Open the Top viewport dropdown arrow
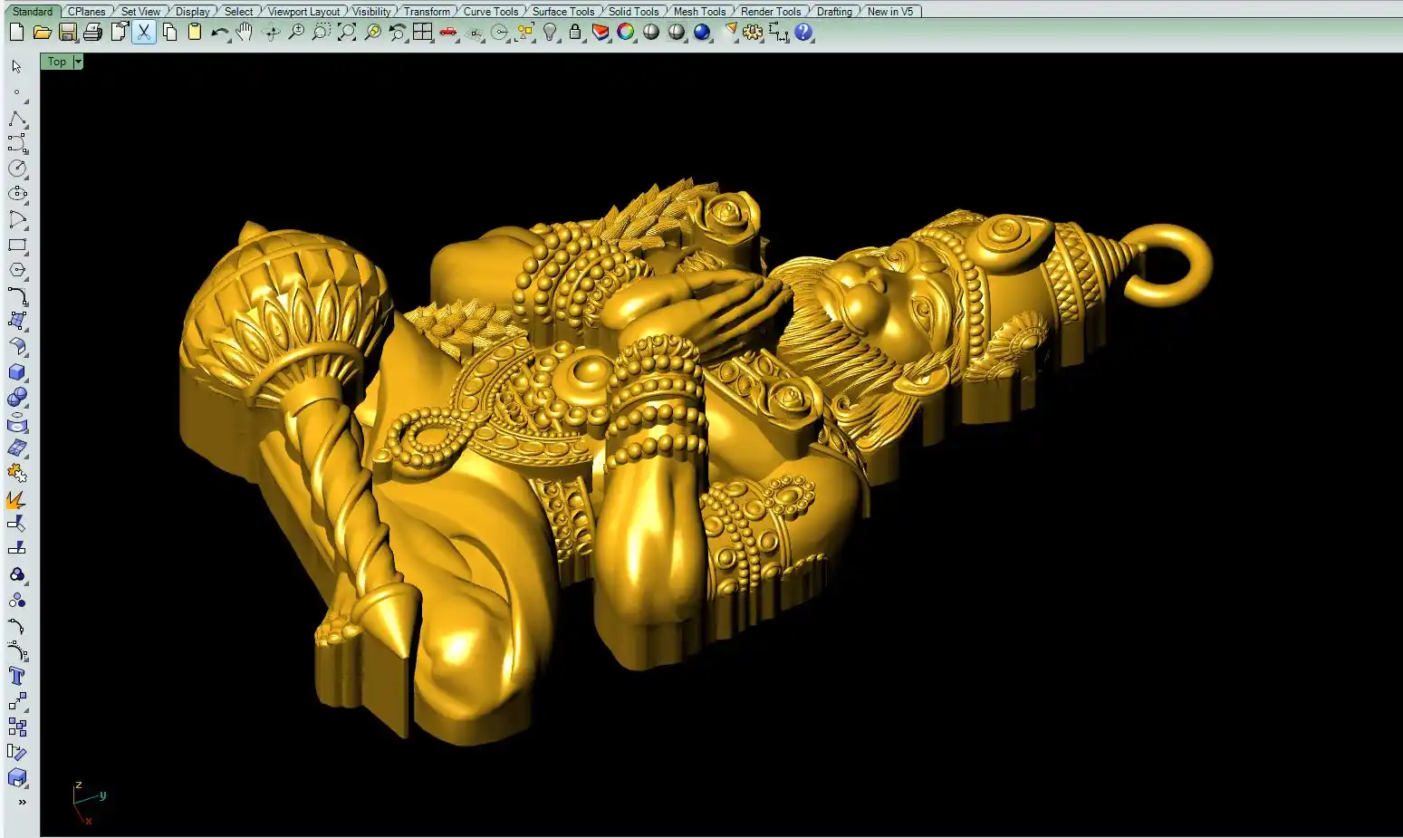Screen dimensions: 1403x838 pos(78,62)
